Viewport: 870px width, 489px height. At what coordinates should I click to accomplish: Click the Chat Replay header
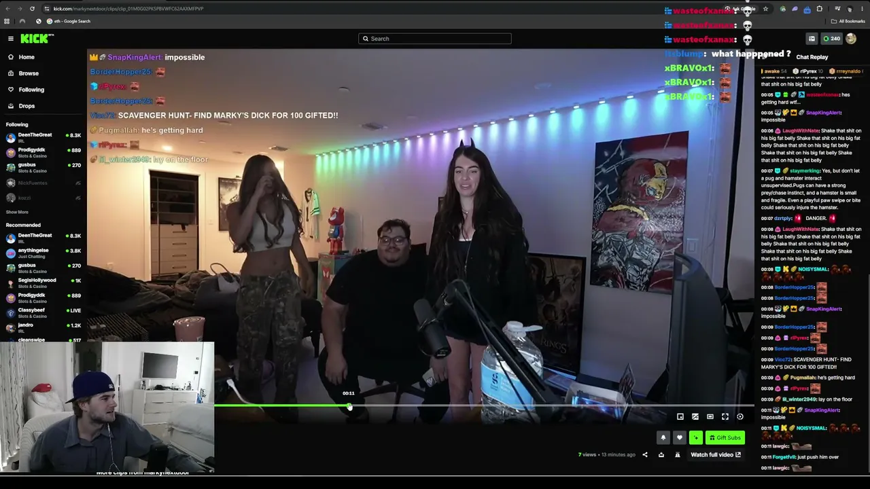[812, 58]
